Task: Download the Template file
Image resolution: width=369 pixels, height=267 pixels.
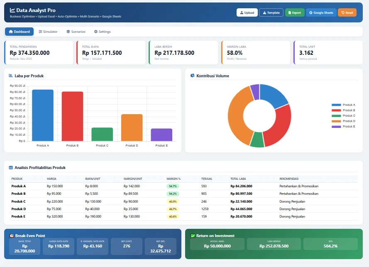Action: coord(271,13)
